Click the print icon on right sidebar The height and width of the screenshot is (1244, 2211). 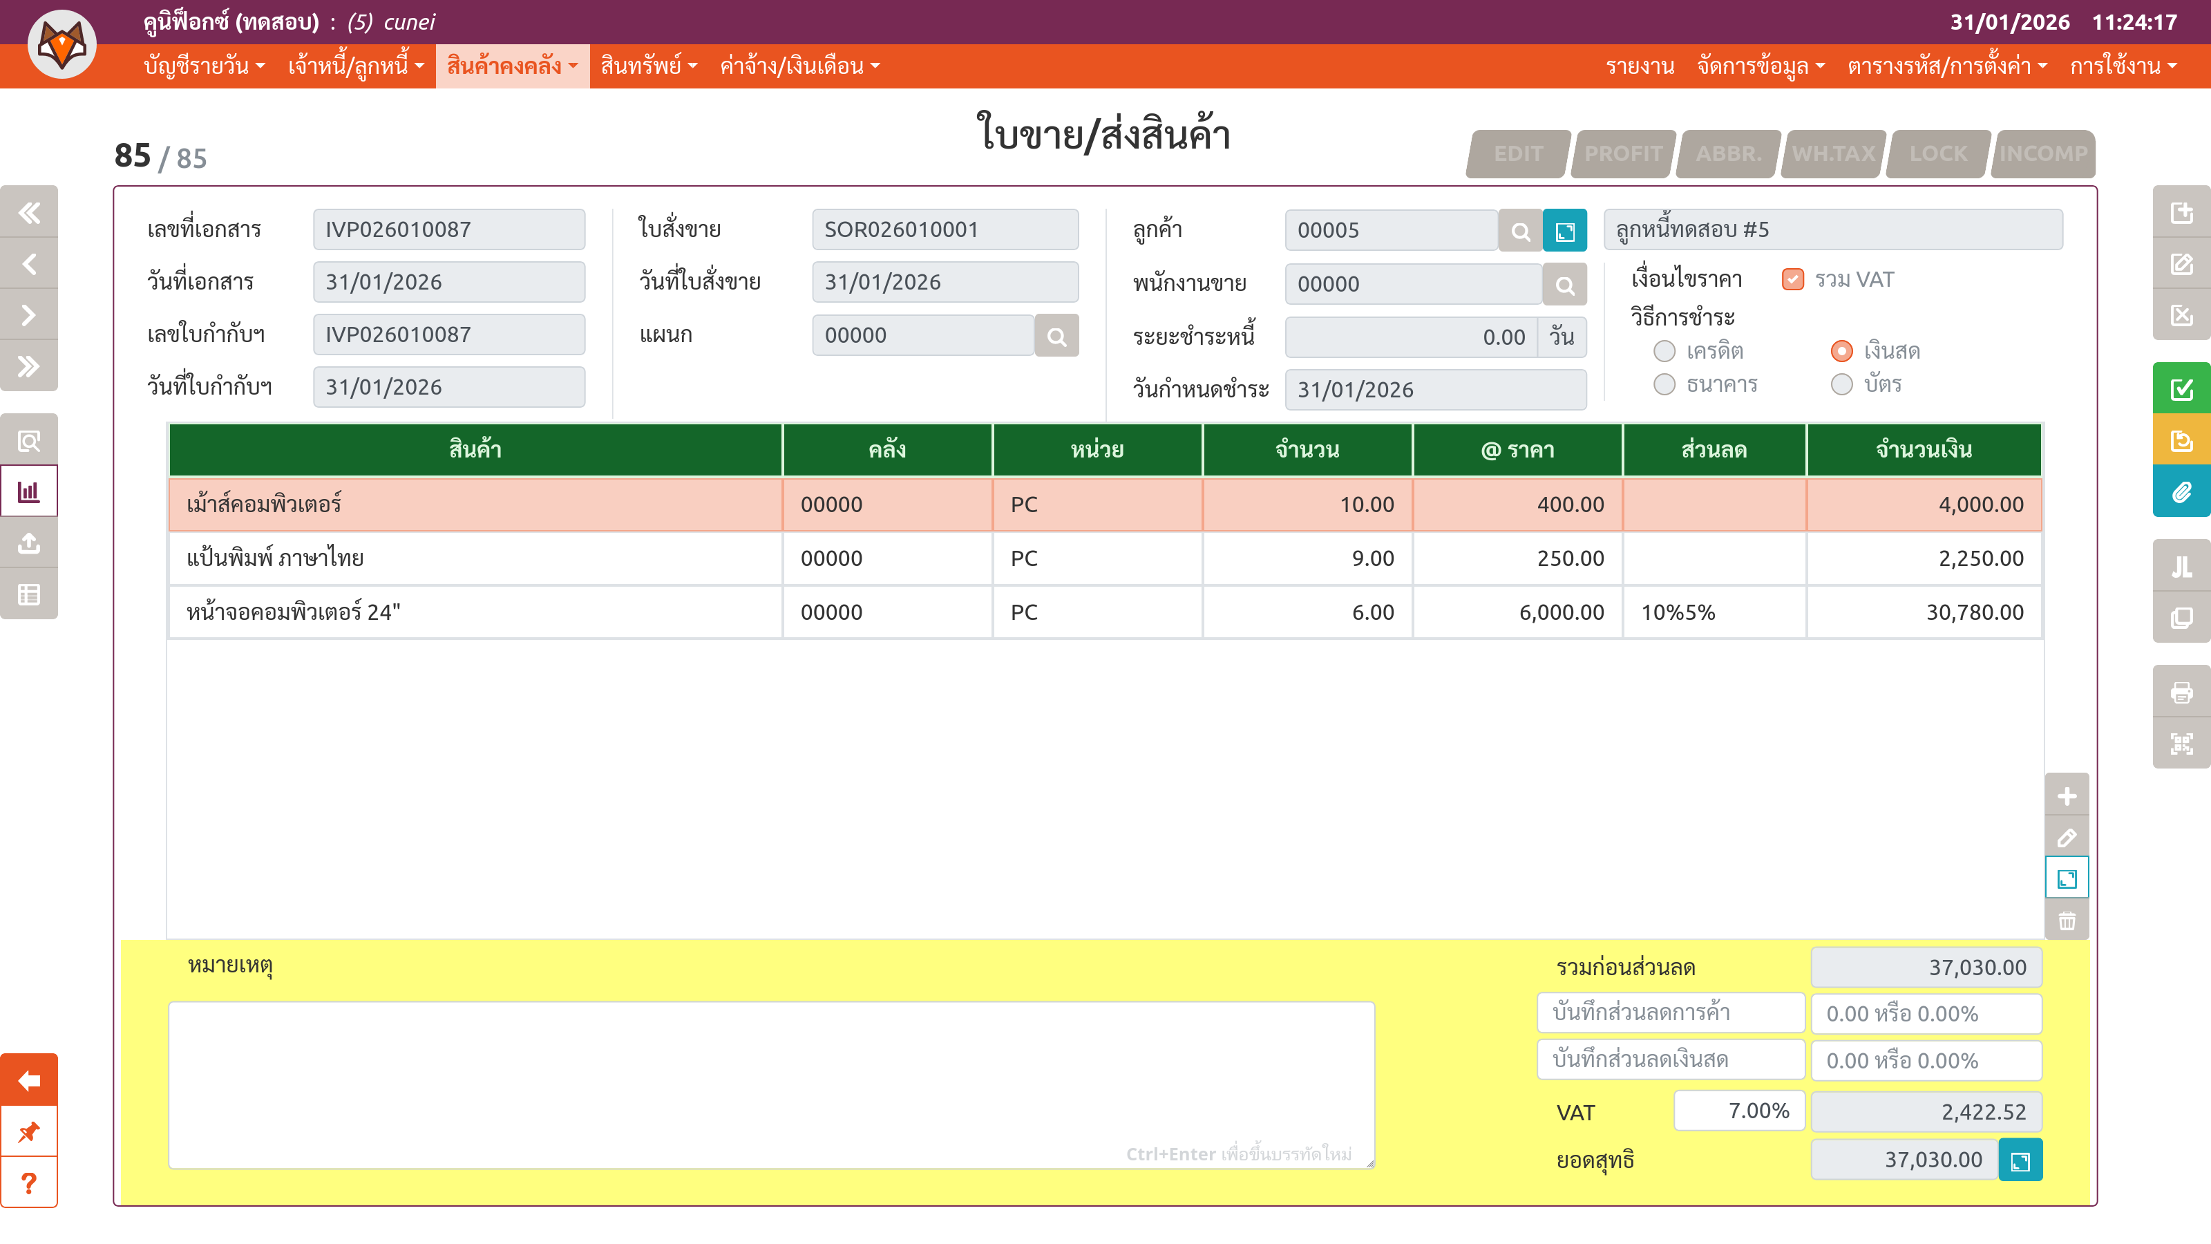[x=2181, y=692]
